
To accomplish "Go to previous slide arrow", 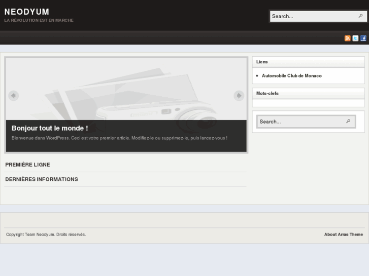I will pyautogui.click(x=13, y=96).
